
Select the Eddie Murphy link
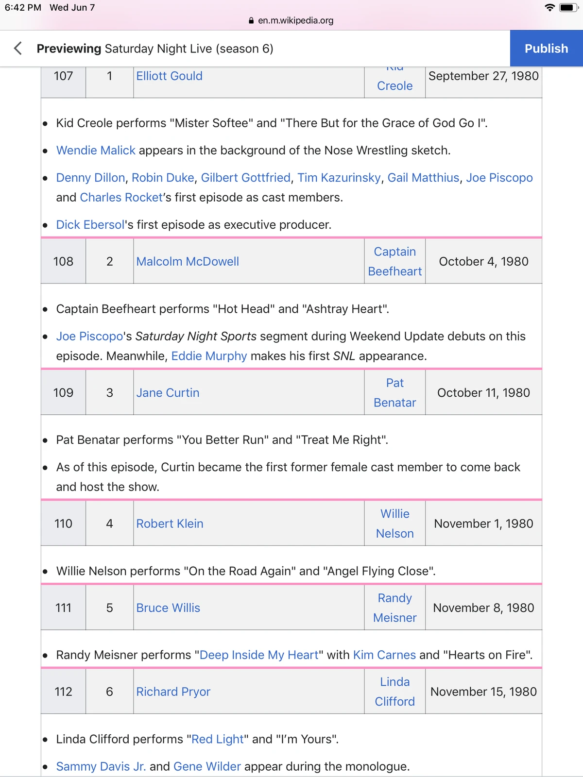tap(209, 356)
